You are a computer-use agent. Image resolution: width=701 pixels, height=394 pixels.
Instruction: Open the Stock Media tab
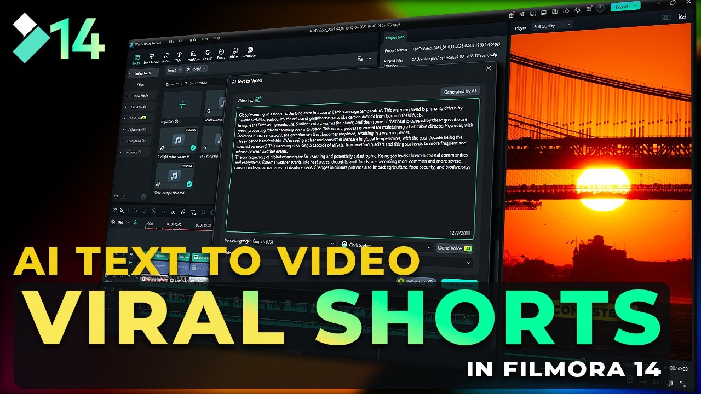(151, 59)
